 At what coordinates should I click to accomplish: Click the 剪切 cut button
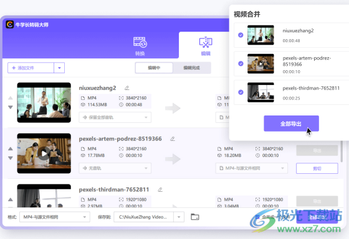(317, 168)
